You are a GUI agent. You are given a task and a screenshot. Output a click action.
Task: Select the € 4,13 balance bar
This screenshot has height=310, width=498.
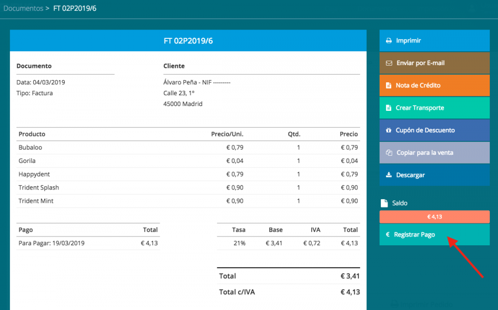pyautogui.click(x=434, y=217)
